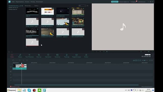Click the Filmora logo icon
163x92 pixels.
tap(10, 2)
